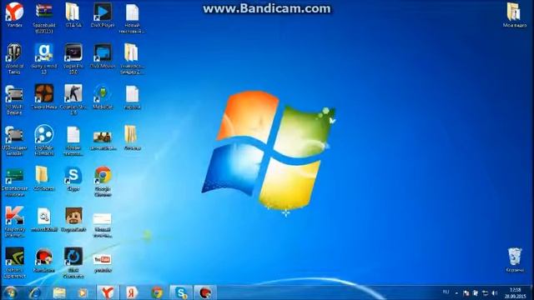The width and height of the screenshot is (534, 300).
Task: Show hidden tray icons arrow
Action: 456,293
